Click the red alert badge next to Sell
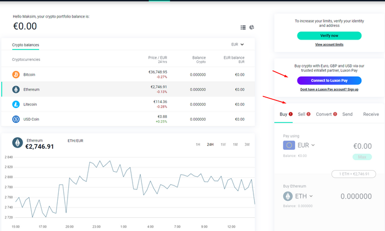The image size is (385, 231). (x=309, y=114)
